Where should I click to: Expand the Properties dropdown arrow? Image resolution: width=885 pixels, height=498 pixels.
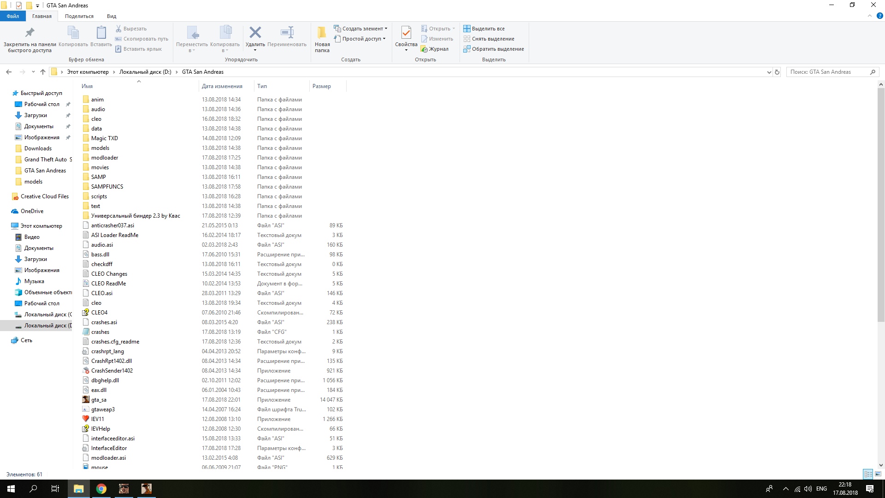pos(406,50)
